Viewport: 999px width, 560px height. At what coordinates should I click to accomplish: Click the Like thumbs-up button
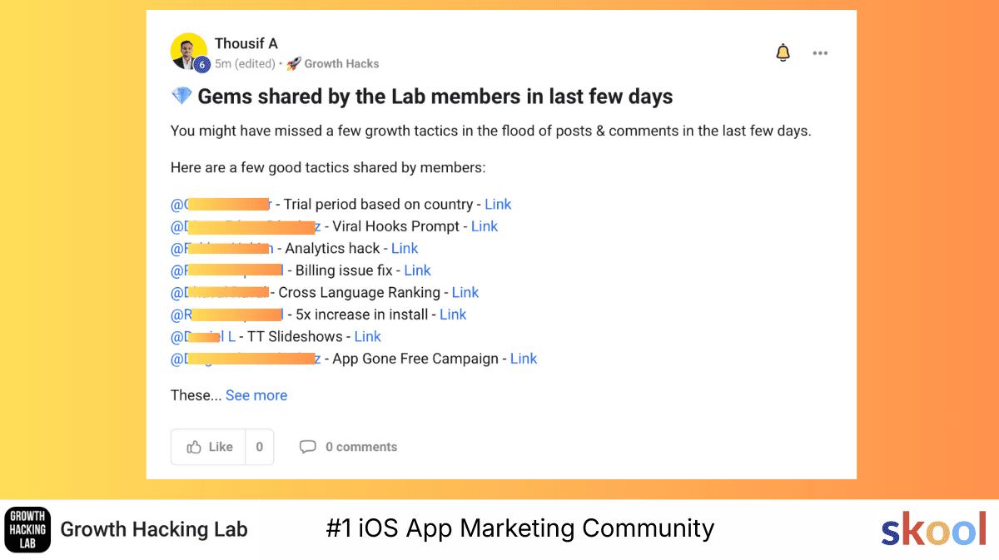point(209,447)
